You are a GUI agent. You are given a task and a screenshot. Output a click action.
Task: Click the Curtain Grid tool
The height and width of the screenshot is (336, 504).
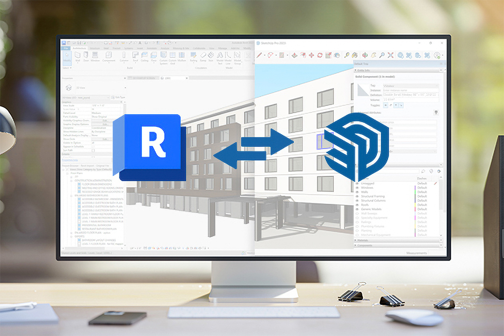coord(173,57)
